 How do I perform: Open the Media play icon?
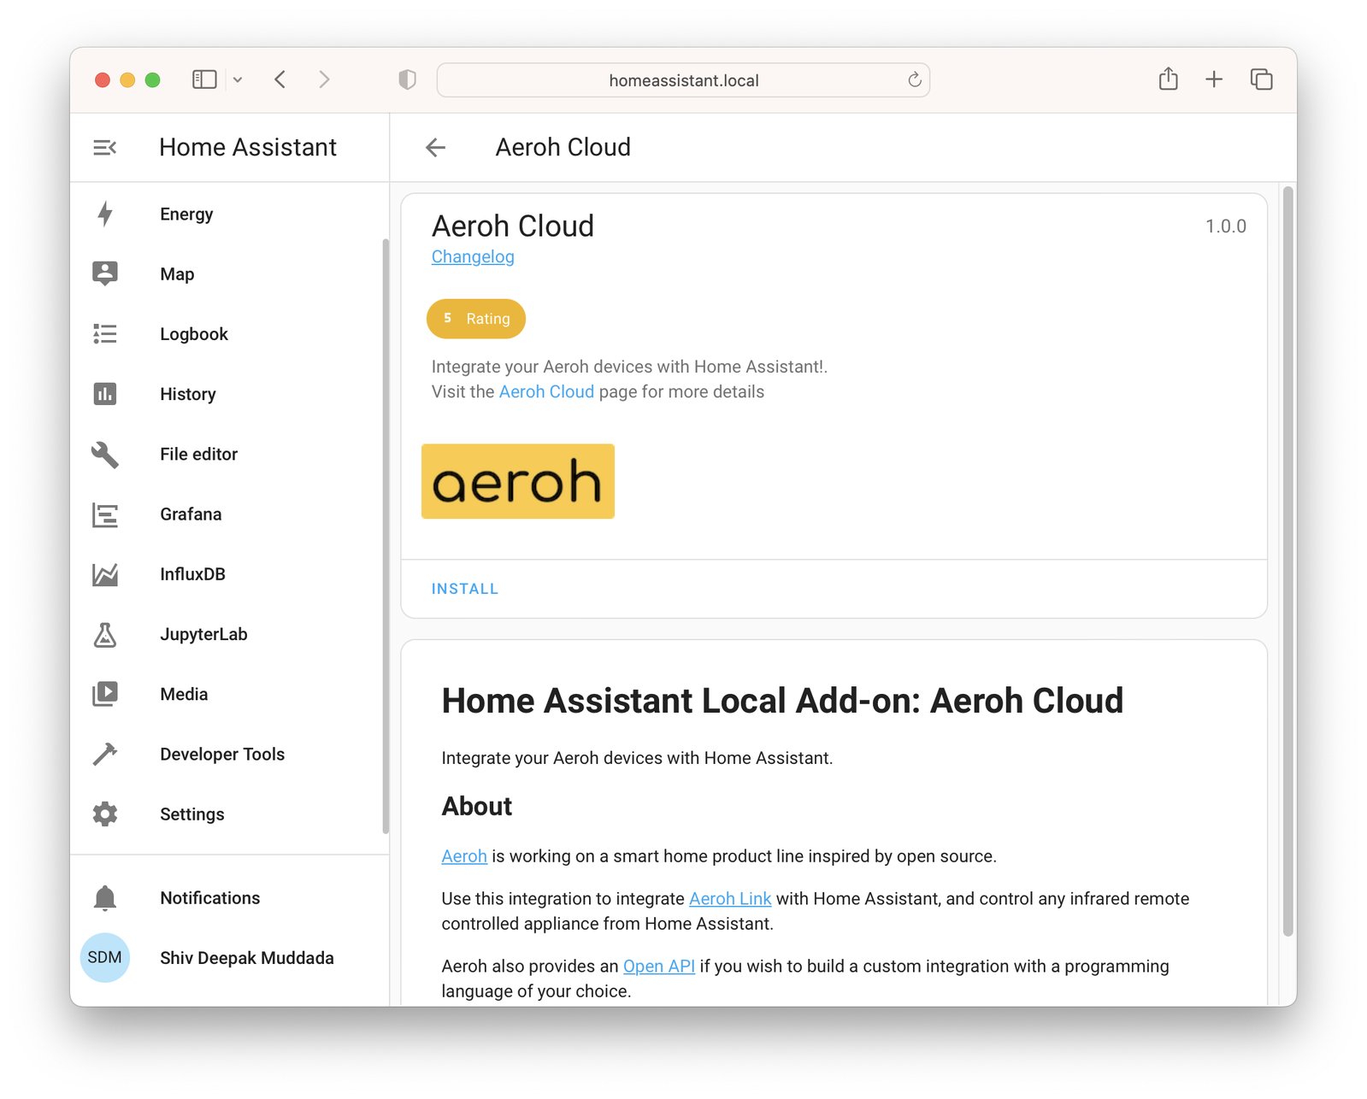click(104, 694)
